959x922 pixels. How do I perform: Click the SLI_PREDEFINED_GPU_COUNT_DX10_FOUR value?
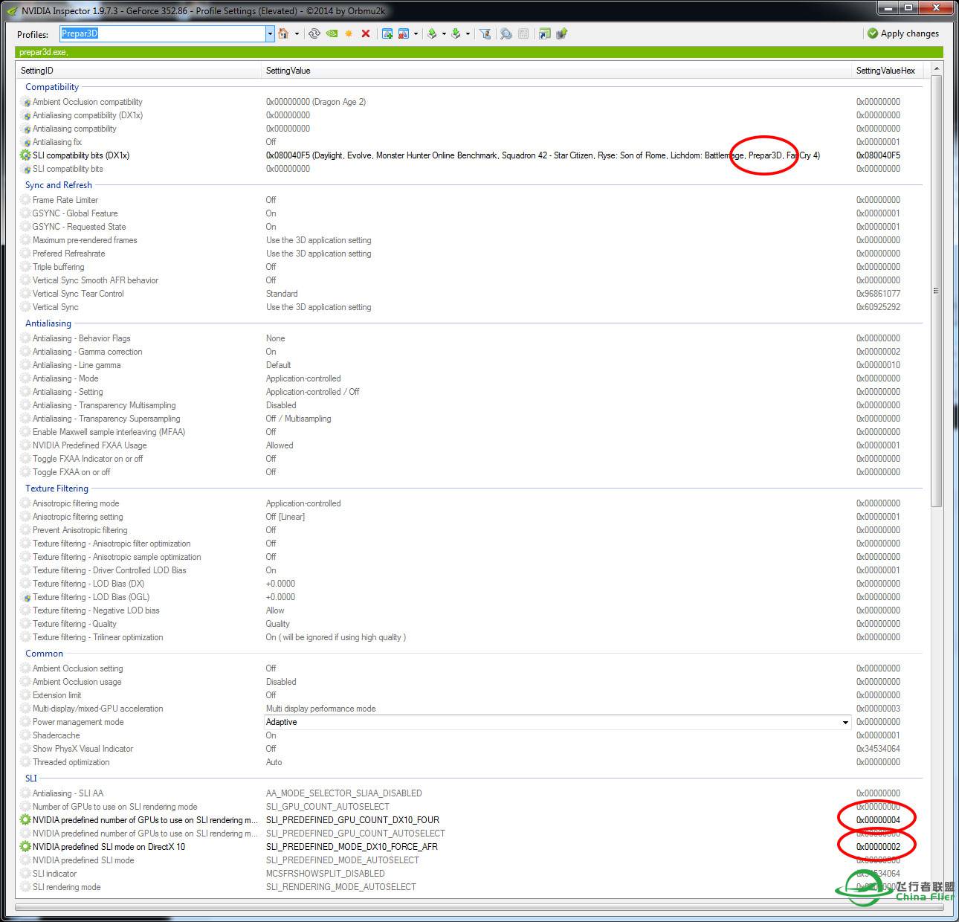[x=352, y=820]
